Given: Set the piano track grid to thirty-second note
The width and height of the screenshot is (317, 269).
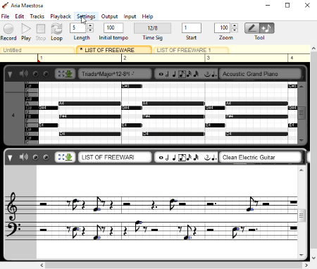Looking at the screenshot, I should (x=197, y=74).
